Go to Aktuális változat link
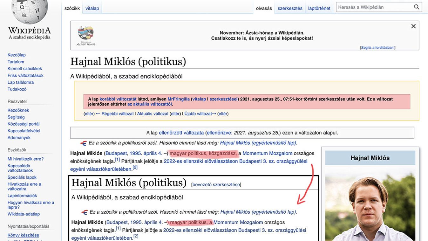Image resolution: width=428 pixels, height=241 pixels. click(153, 114)
